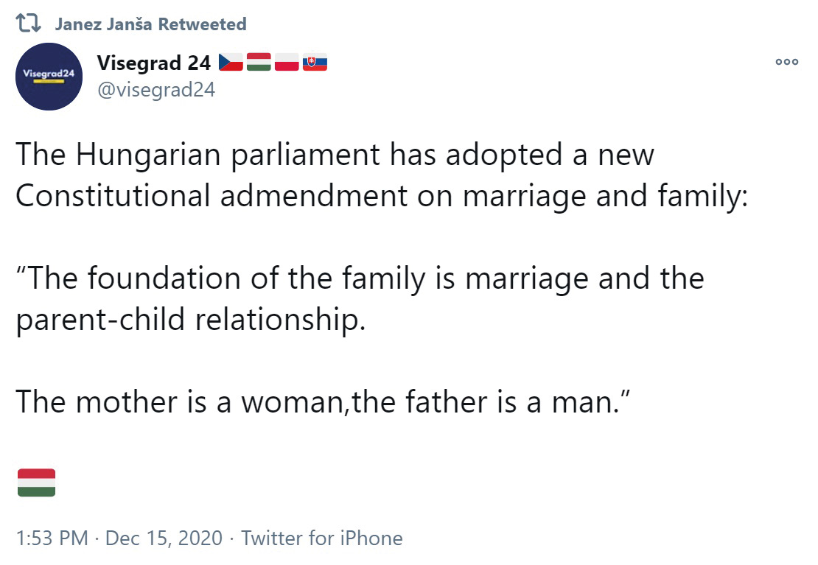Click Hungarian flag beside the display name
Viewport: 818px width, 565px height.
[x=259, y=63]
